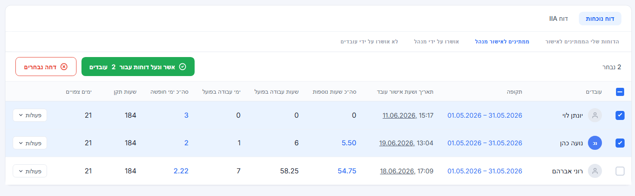Switch to דוח נוכחות tab
The image size is (635, 196).
600,19
